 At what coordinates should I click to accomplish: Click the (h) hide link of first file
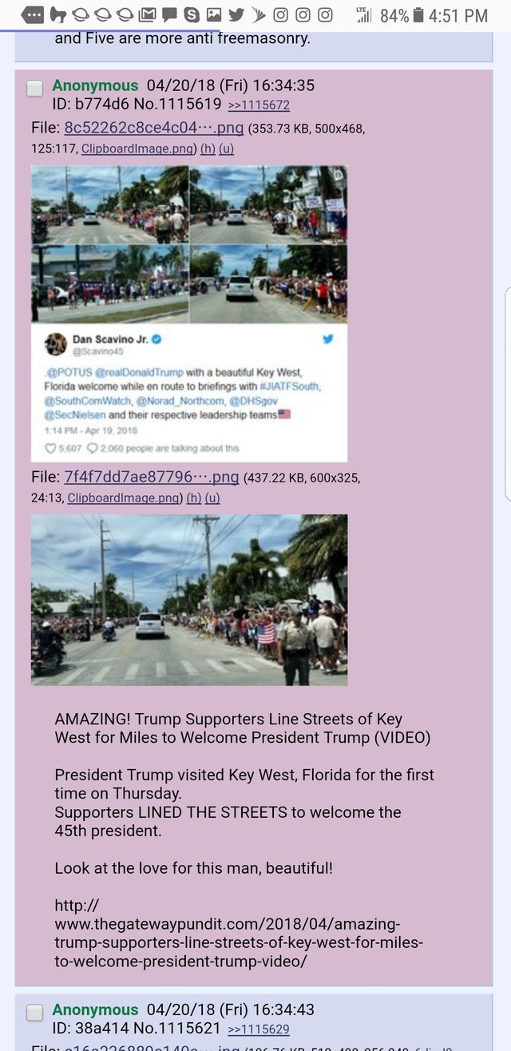[208, 149]
